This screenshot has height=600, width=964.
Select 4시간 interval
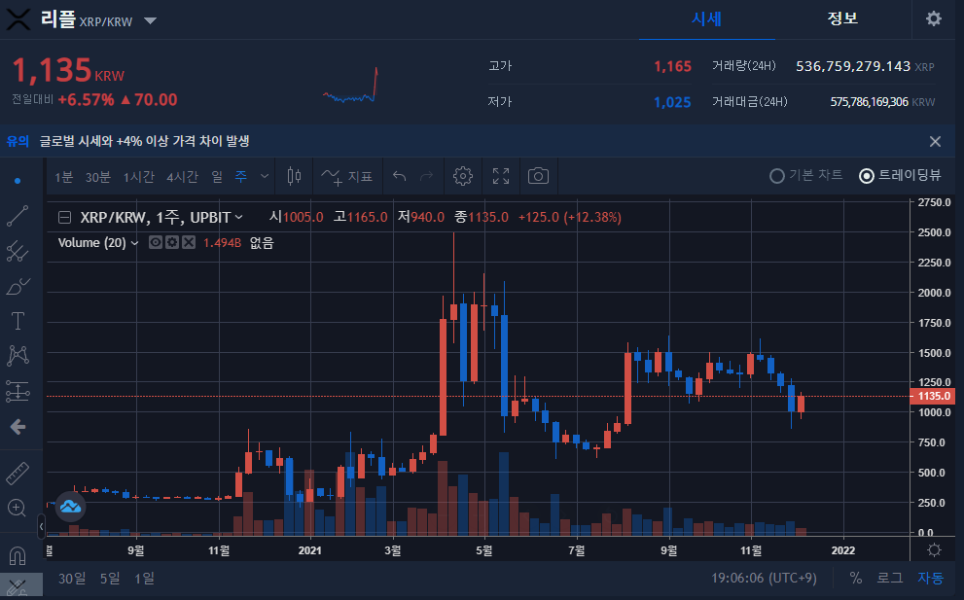click(x=182, y=177)
